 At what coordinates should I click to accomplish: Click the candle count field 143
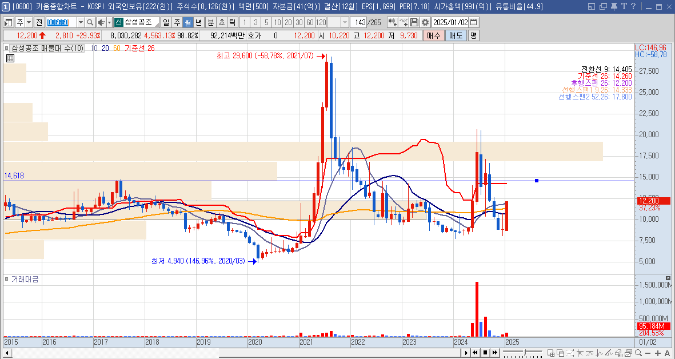[x=358, y=22]
